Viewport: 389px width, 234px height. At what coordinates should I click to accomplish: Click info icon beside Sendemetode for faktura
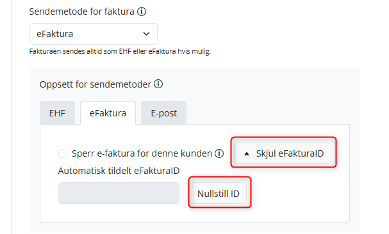142,12
